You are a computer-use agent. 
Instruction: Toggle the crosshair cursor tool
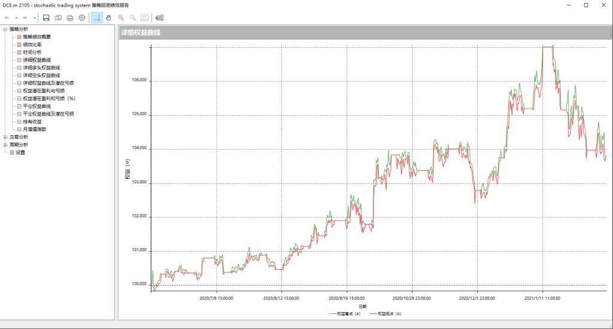97,17
